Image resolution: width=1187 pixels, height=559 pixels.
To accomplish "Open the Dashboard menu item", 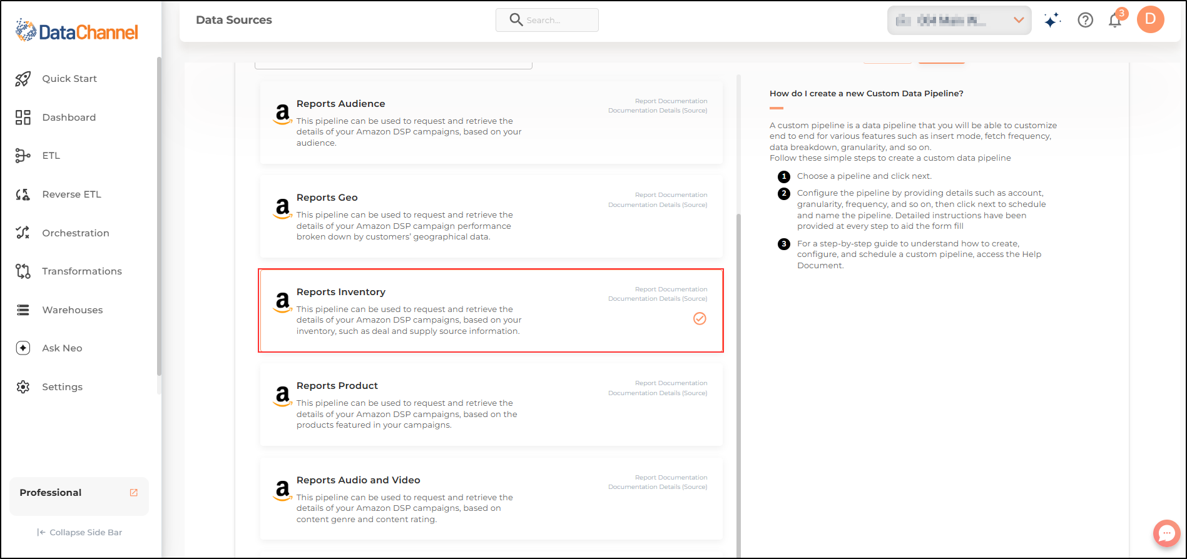I will 69,118.
